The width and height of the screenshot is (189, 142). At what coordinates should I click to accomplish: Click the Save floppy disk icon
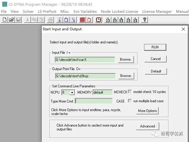(18, 20)
